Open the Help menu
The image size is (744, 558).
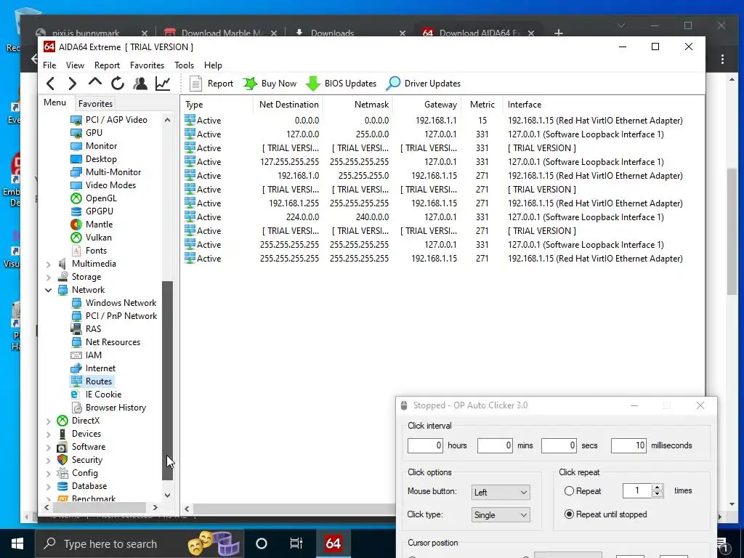point(213,65)
